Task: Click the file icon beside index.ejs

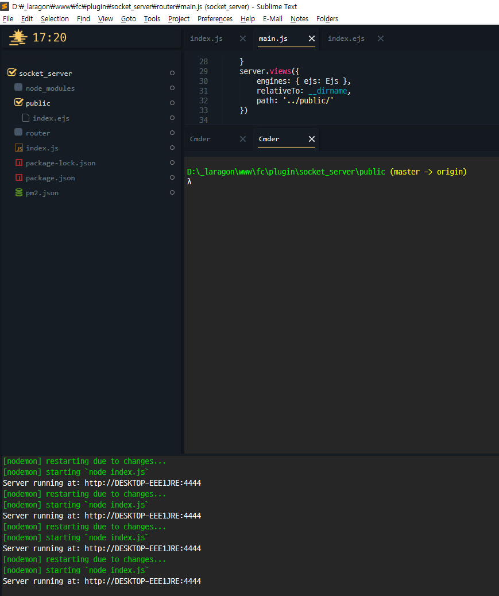Action: point(25,118)
